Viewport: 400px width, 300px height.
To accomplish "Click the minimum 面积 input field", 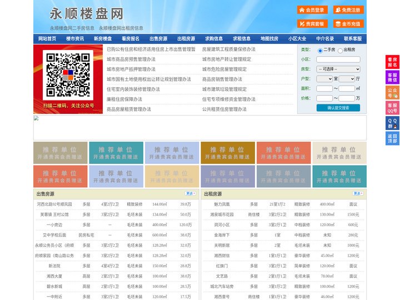I will point(324,88).
